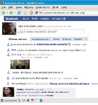Click the stop loading icon
Viewport: 98px width, 105px height.
(x=25, y=13)
